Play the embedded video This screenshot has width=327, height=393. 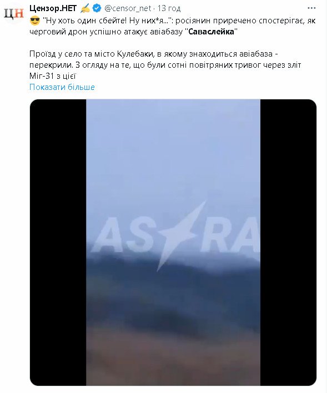tap(173, 243)
